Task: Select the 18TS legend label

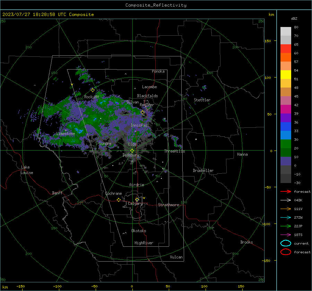Action: tap(298, 235)
